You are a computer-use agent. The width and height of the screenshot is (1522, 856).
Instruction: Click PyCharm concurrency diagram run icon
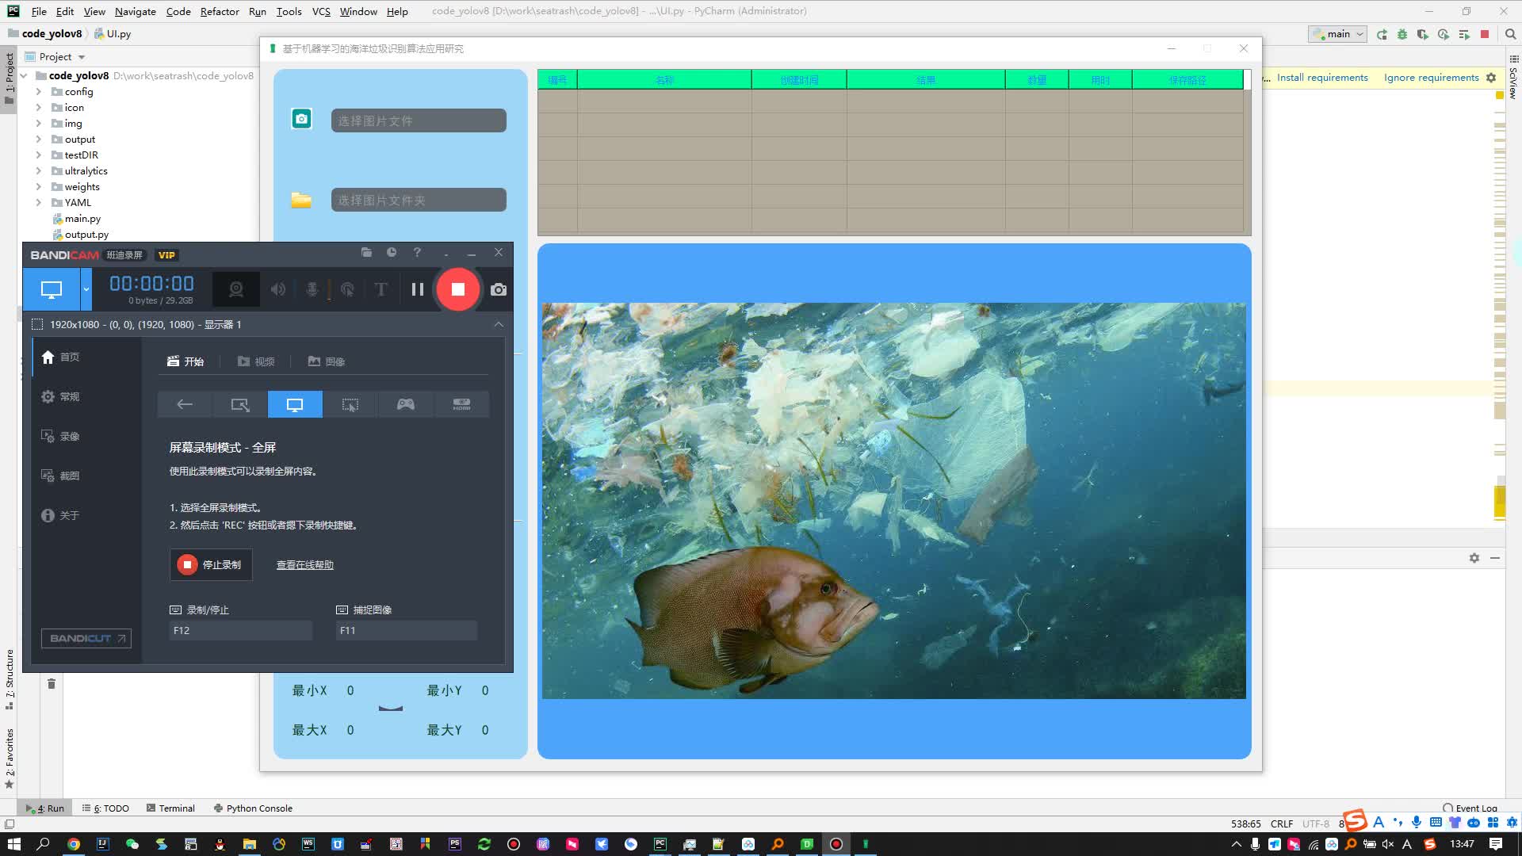(1464, 34)
